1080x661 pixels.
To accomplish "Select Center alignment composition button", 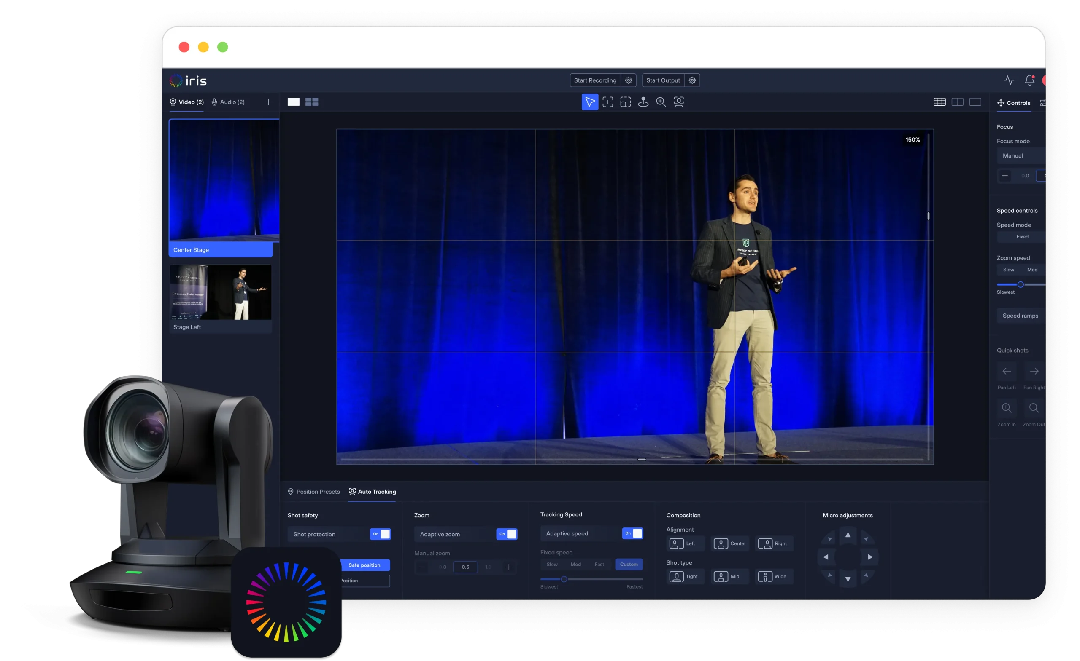I will pyautogui.click(x=729, y=544).
